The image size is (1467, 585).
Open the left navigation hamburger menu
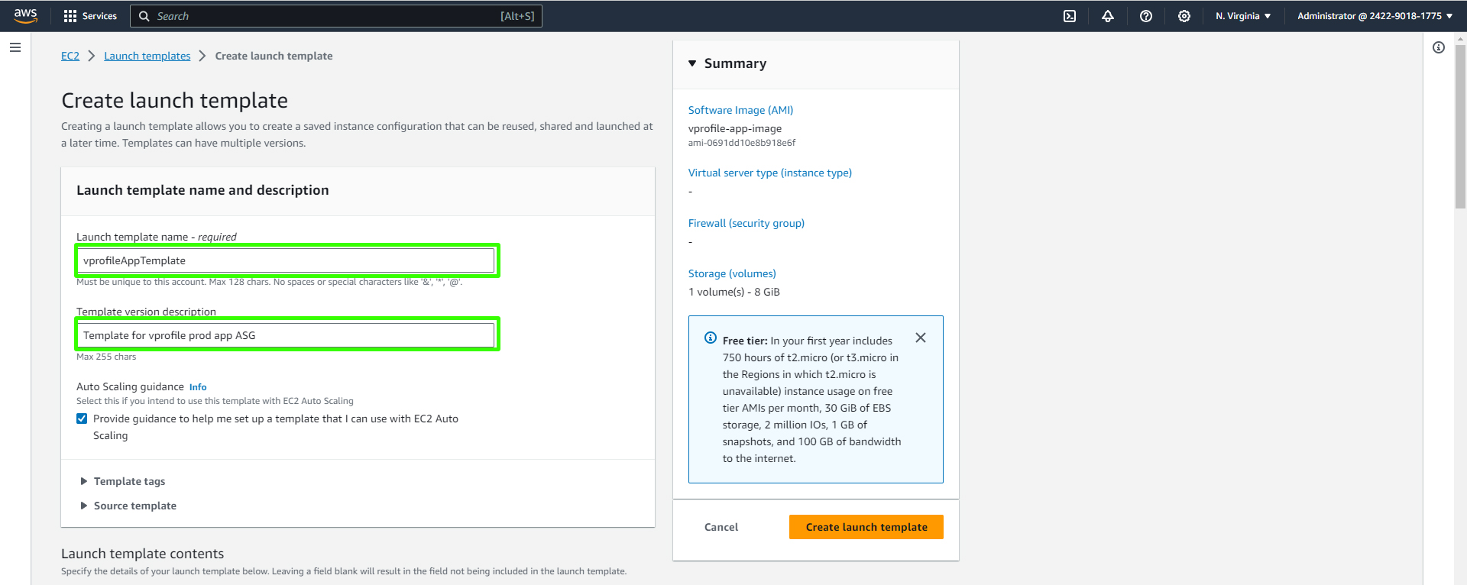[15, 47]
